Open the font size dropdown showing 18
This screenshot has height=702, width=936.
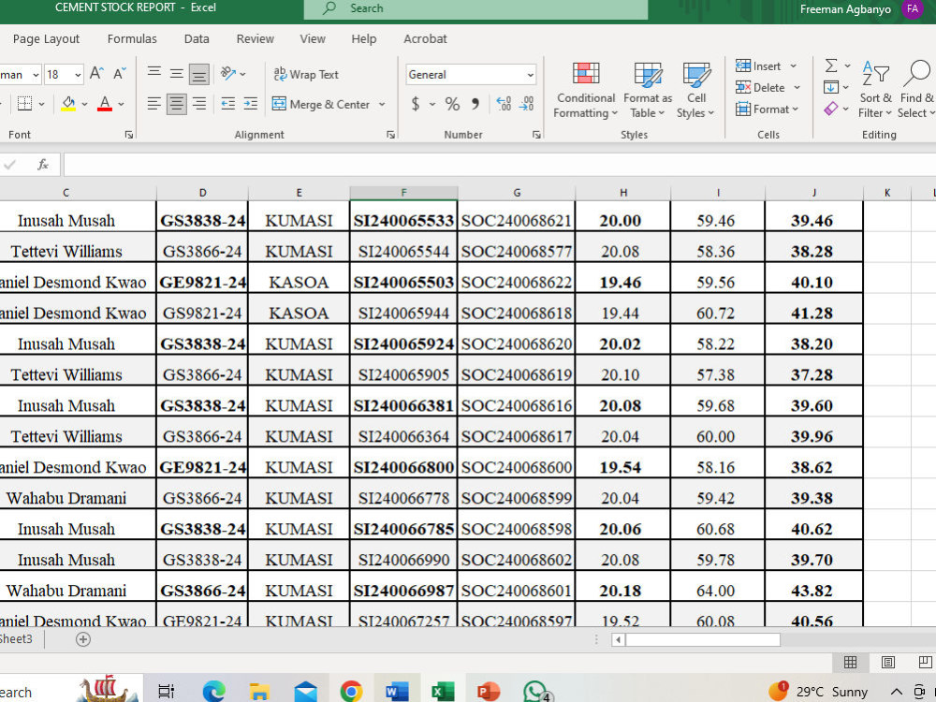click(78, 75)
